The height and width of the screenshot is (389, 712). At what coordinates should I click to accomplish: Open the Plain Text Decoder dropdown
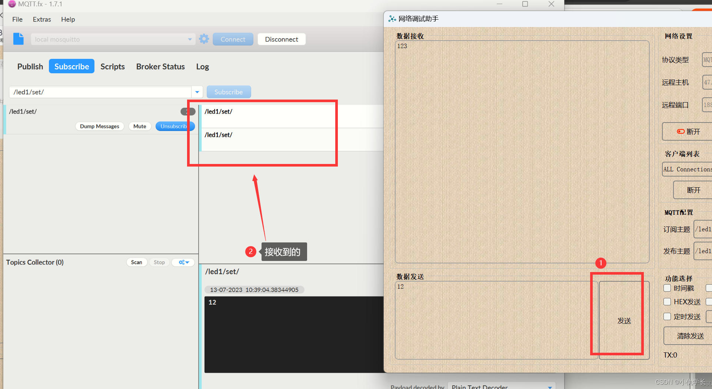coord(551,386)
